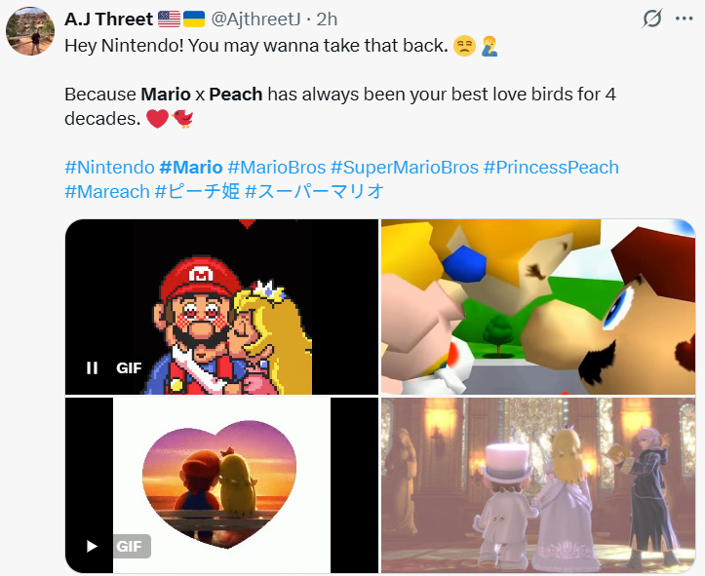View the wedding outfit Mario Peach image

click(537, 485)
